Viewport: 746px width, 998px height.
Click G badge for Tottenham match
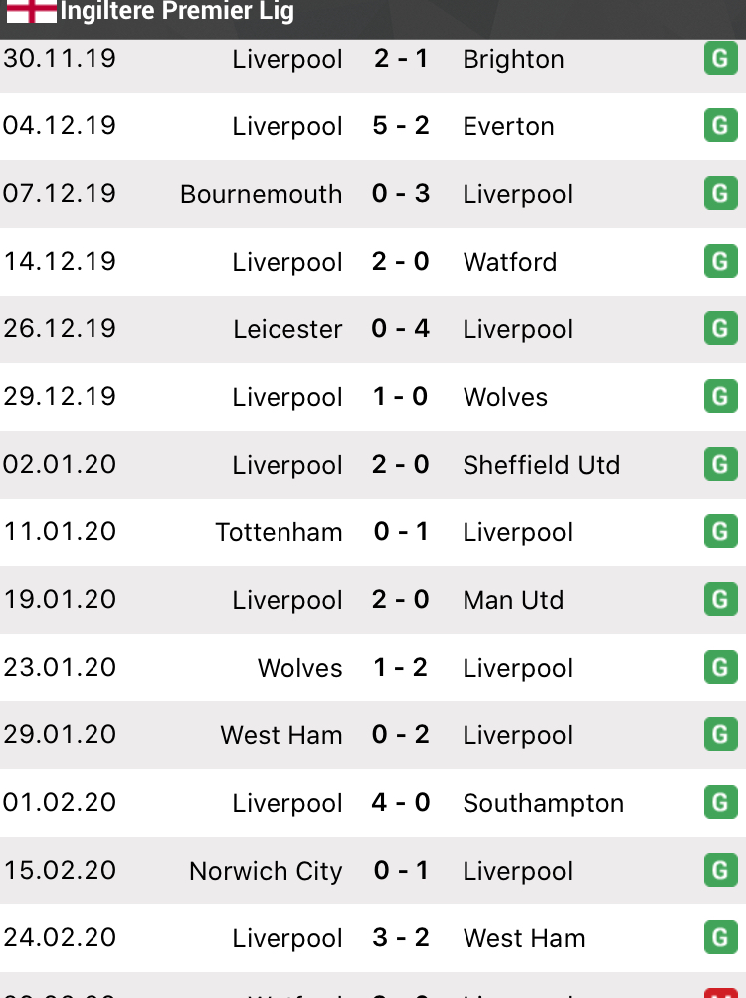pos(720,532)
